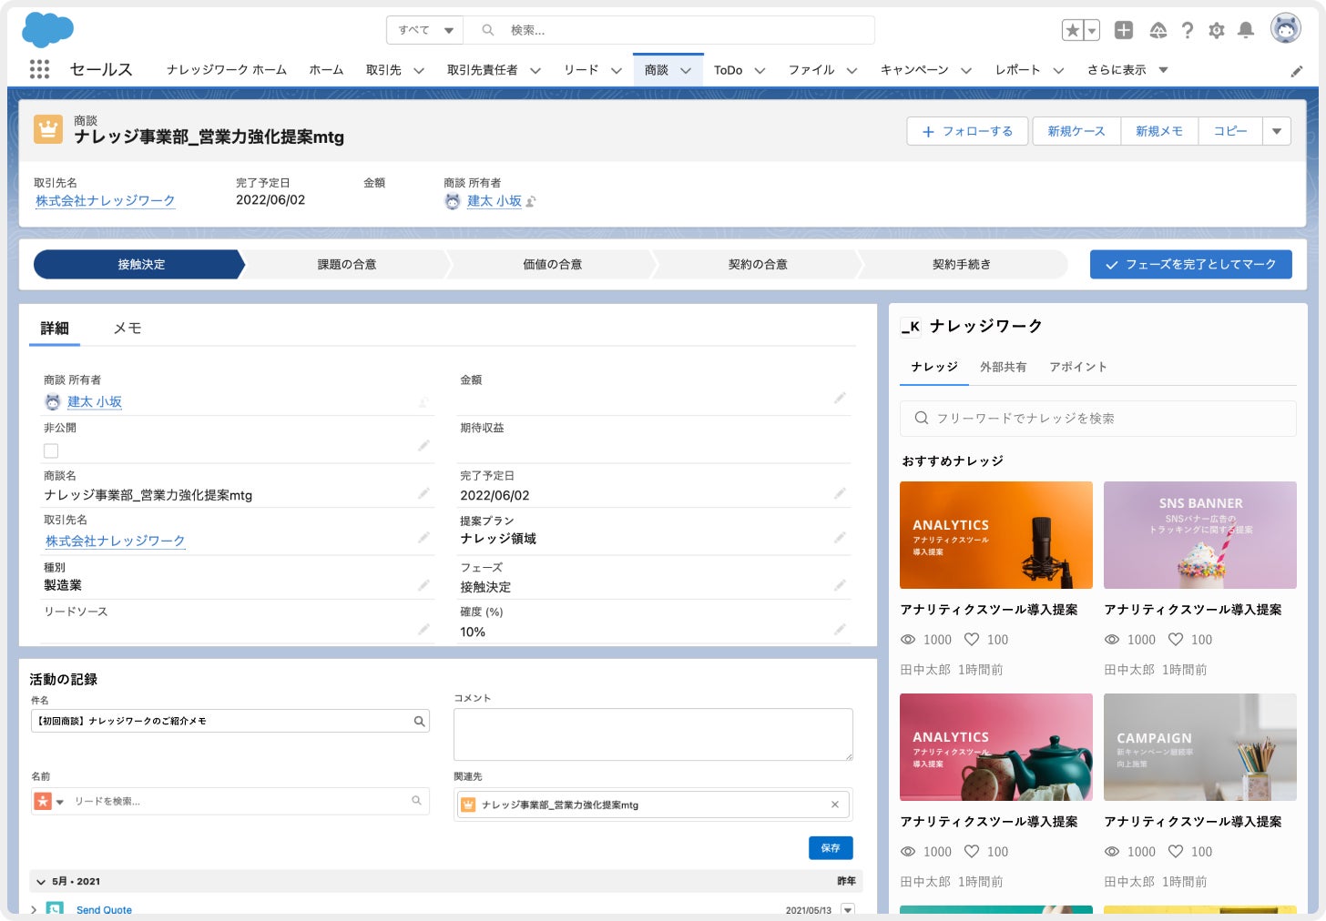Collapse the 5月・2021 activity section
This screenshot has width=1326, height=921.
[40, 881]
